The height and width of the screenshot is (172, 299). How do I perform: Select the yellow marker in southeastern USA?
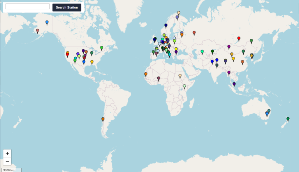coord(92,62)
